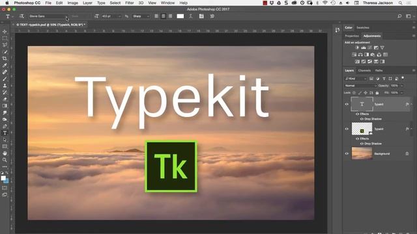Open the Layers panel options menu
This screenshot has width=417, height=234.
414,71
